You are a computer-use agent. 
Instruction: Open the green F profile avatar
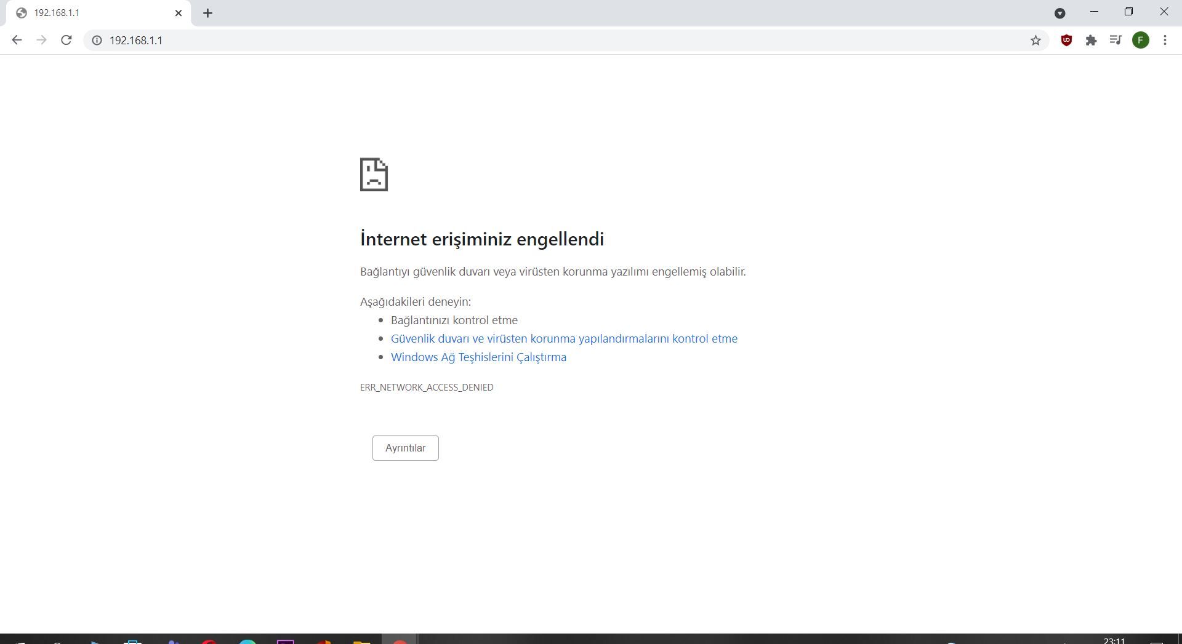pos(1140,40)
